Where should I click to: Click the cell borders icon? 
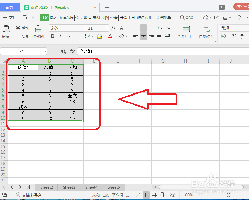point(77,36)
